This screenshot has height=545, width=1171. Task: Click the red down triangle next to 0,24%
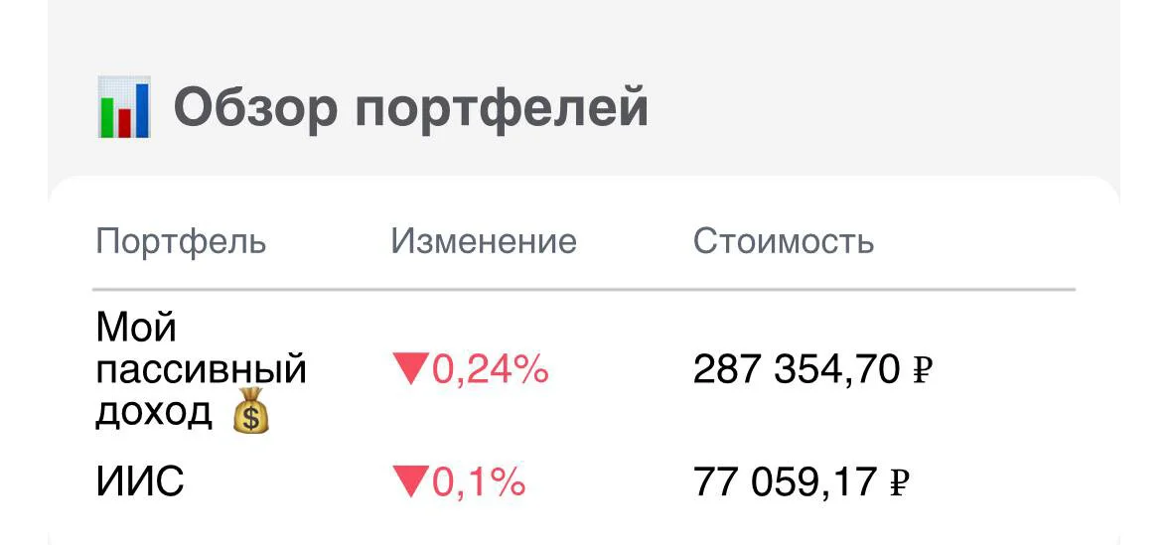pyautogui.click(x=410, y=369)
